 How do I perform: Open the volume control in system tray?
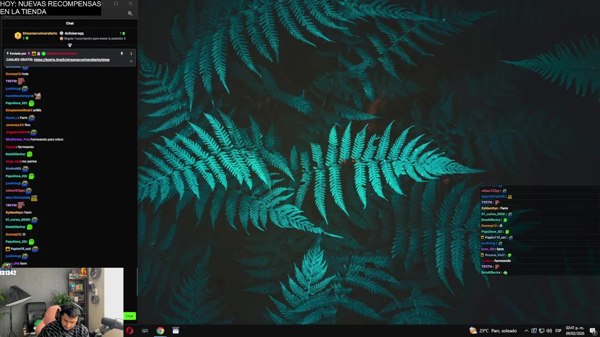click(549, 331)
